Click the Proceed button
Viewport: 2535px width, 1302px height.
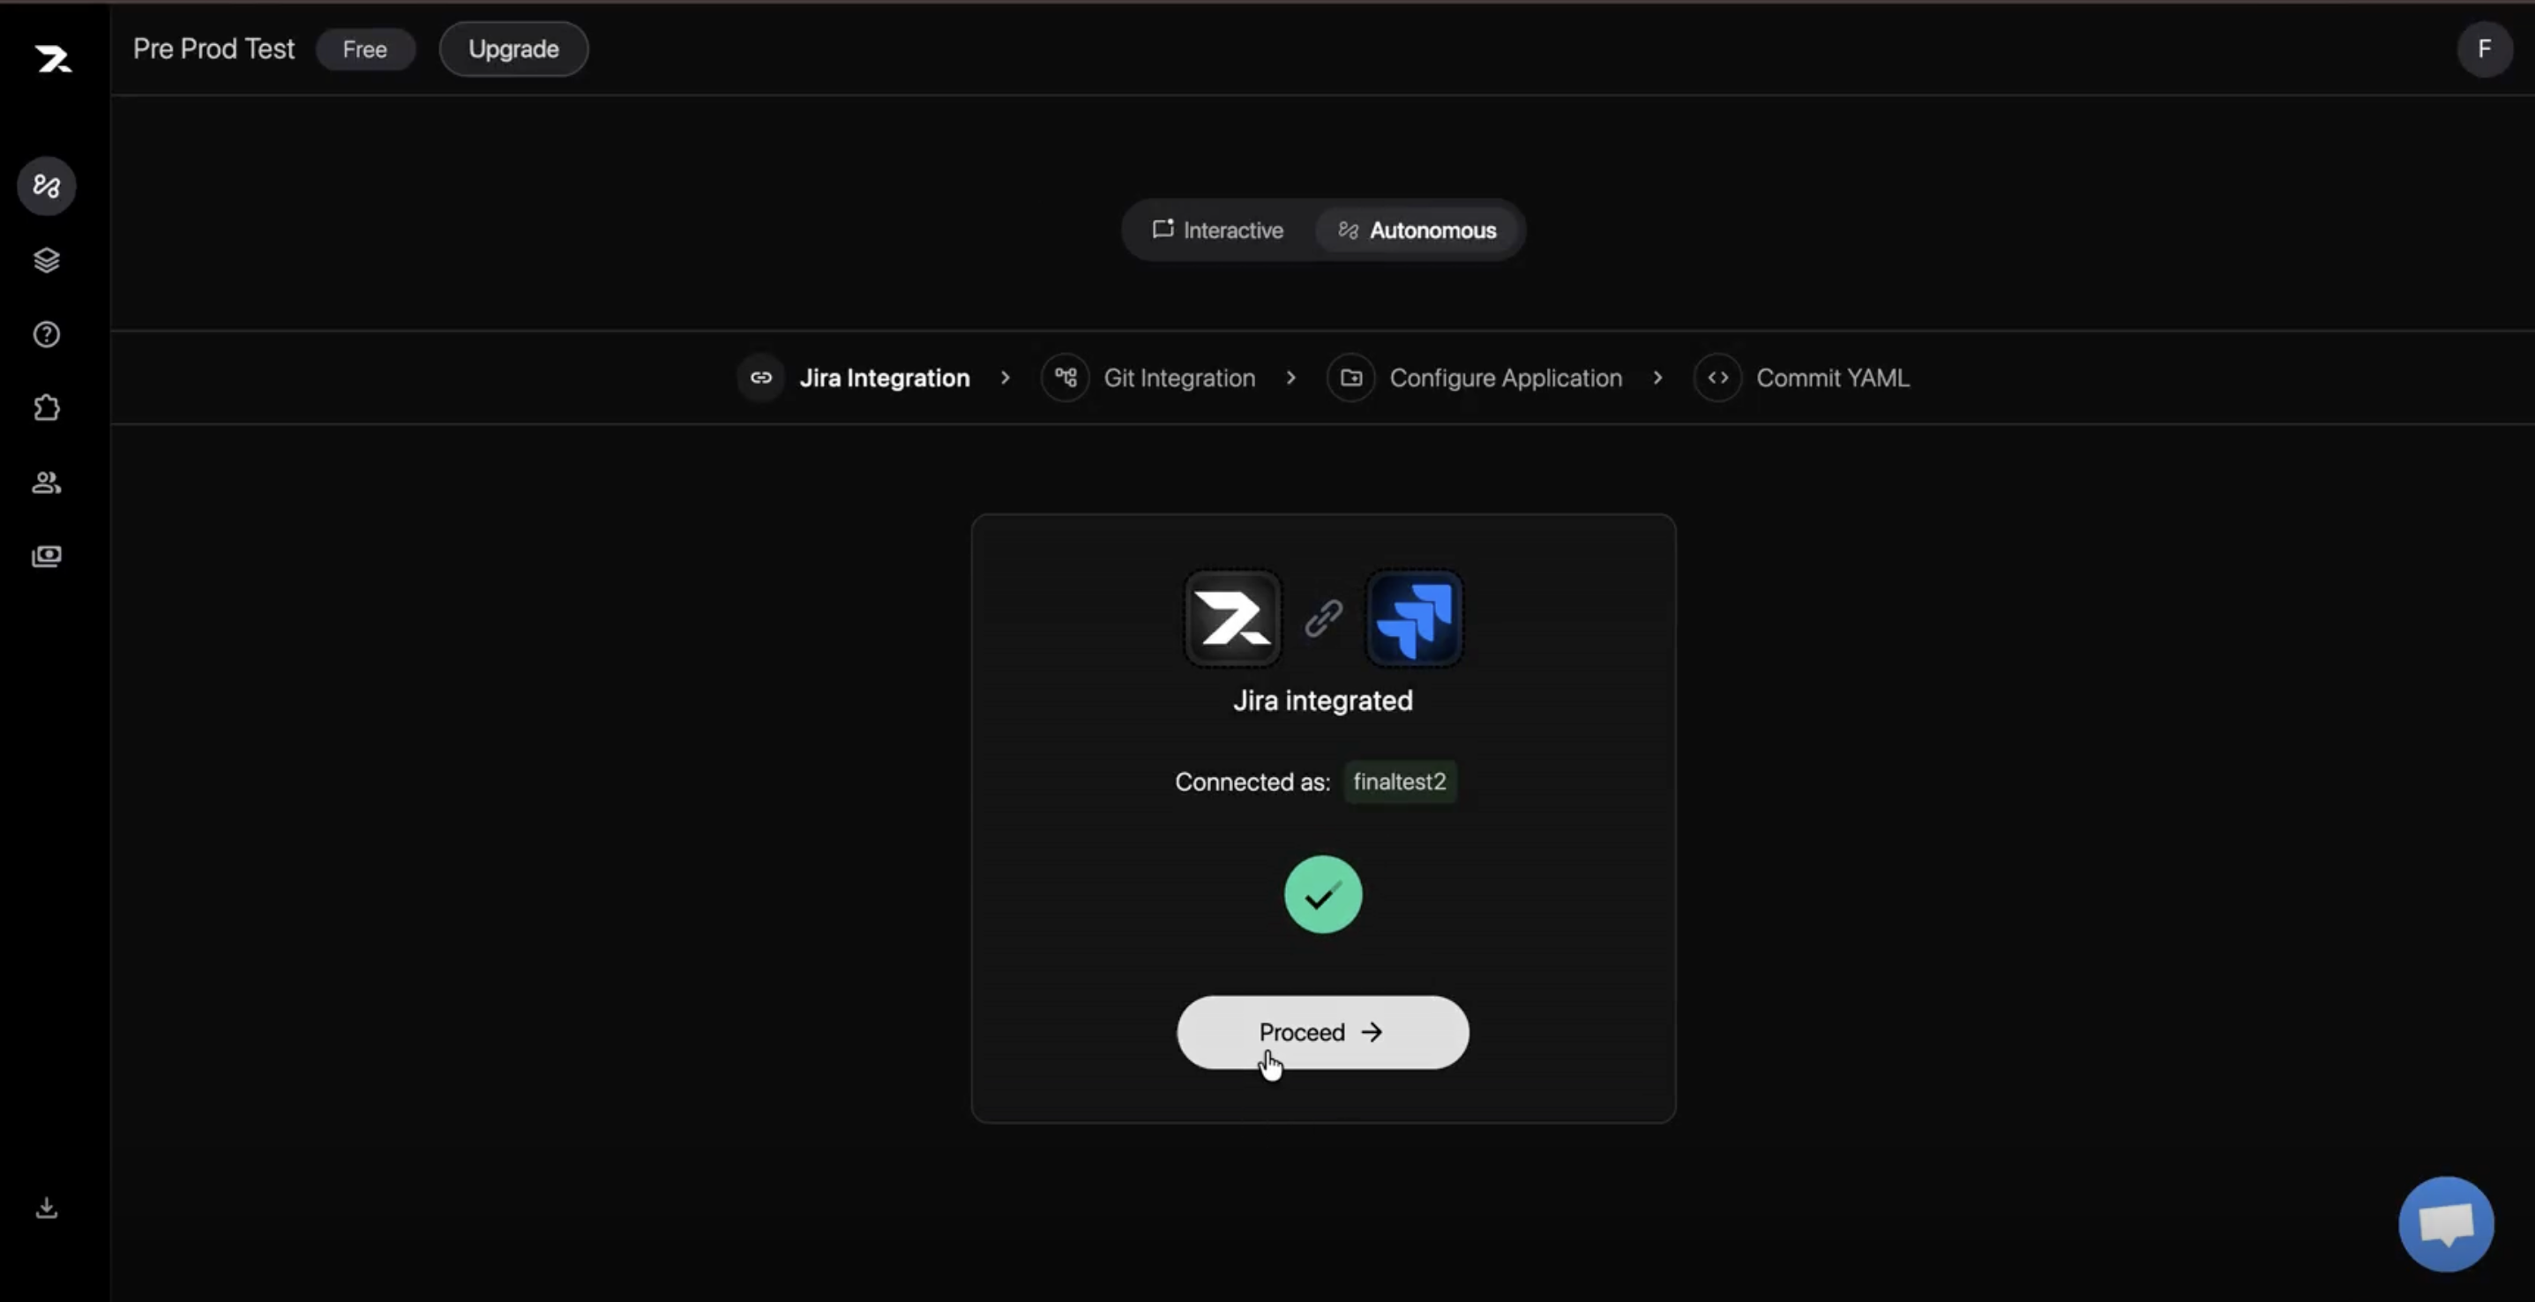tap(1322, 1032)
